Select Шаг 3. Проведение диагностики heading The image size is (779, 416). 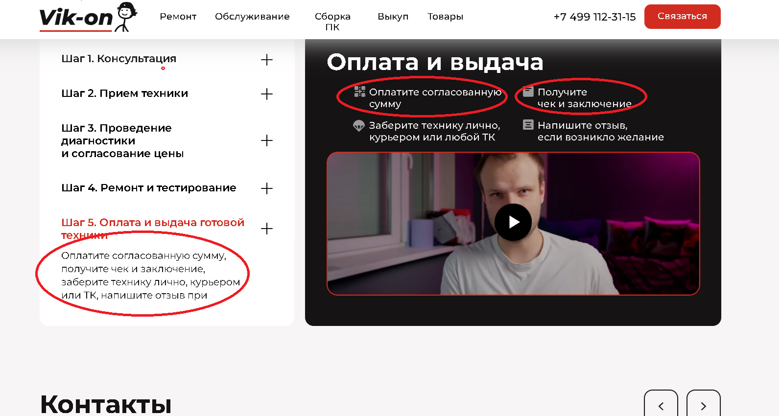[x=122, y=141]
